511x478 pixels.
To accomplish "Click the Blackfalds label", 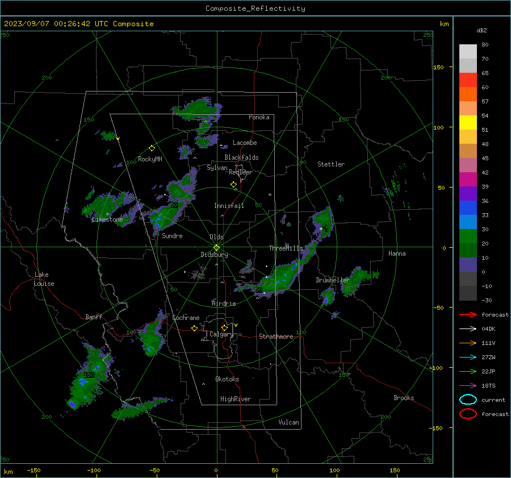I will click(x=241, y=157).
